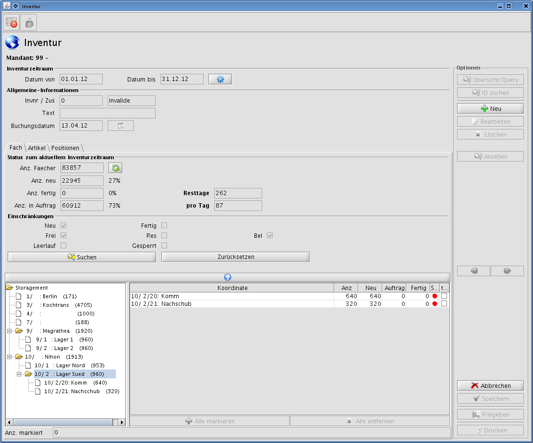Click the Abbrechen button
The image size is (533, 443).
click(x=491, y=385)
